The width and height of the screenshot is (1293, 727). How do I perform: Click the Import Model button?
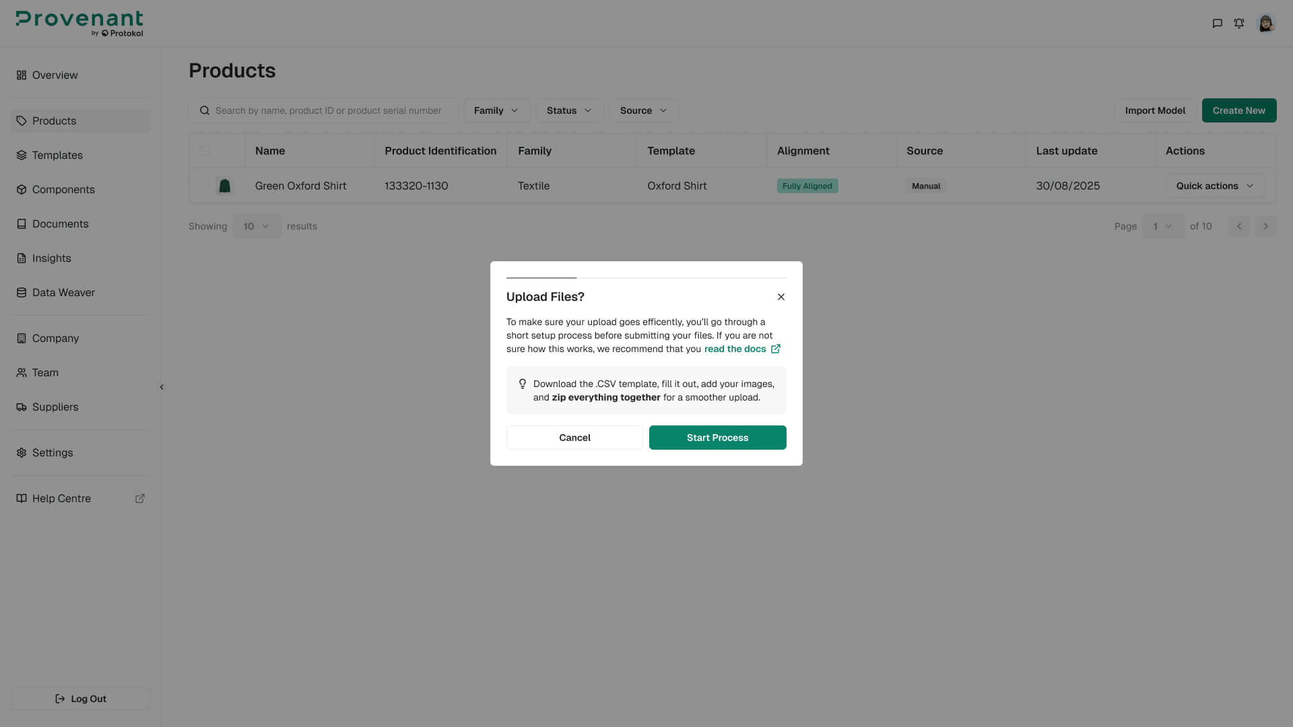coord(1155,110)
